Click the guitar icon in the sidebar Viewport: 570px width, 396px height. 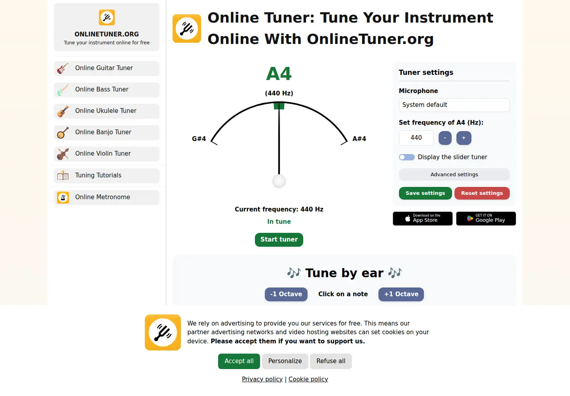[x=63, y=69]
